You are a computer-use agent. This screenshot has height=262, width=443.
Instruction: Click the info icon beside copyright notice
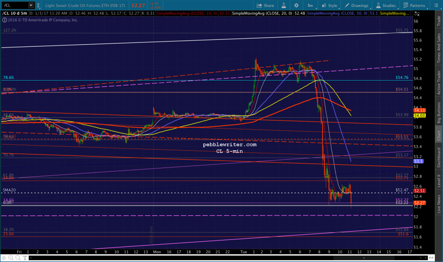(x=4, y=20)
